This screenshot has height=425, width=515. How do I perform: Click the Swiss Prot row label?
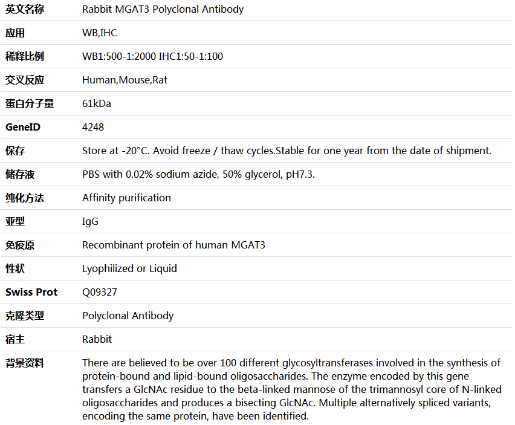click(x=31, y=293)
